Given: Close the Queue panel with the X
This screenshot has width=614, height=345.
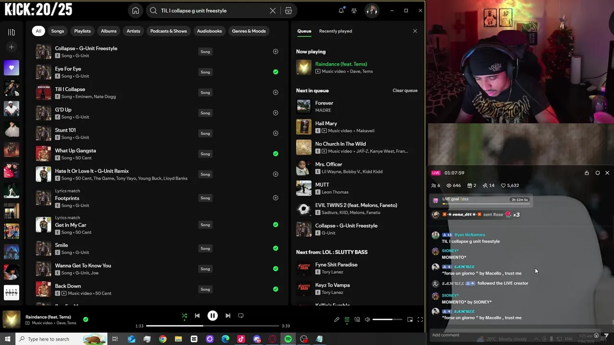Looking at the screenshot, I should tap(415, 31).
